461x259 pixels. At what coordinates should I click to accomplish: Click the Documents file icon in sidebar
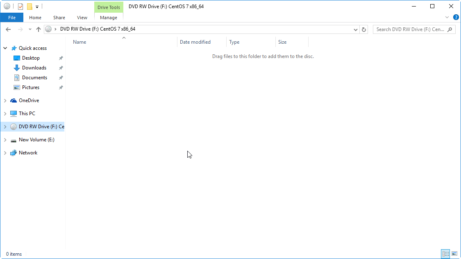(x=17, y=78)
